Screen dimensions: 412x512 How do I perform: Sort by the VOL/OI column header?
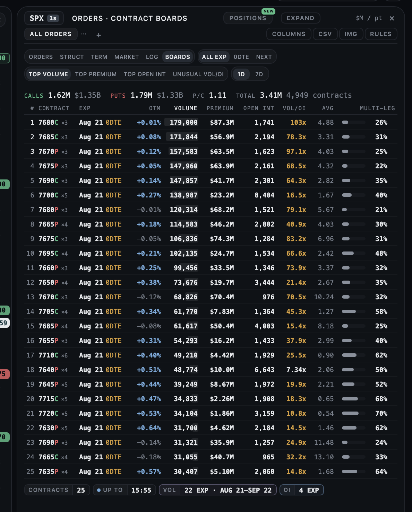point(294,108)
